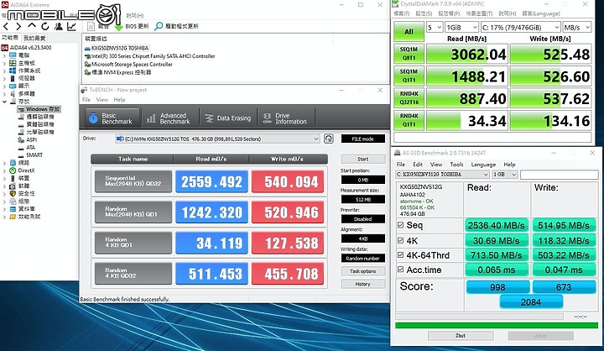
Task: Open the AIDA64 graph chart tool
Action: (71, 26)
